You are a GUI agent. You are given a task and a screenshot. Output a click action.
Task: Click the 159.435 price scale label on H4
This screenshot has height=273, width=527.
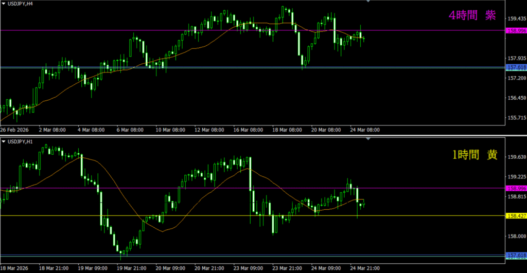(516, 19)
